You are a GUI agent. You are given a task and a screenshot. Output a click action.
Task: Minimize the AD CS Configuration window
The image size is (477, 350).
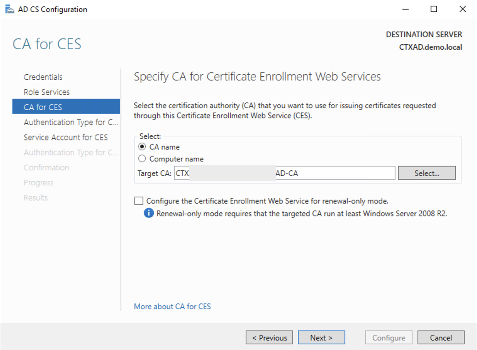406,9
